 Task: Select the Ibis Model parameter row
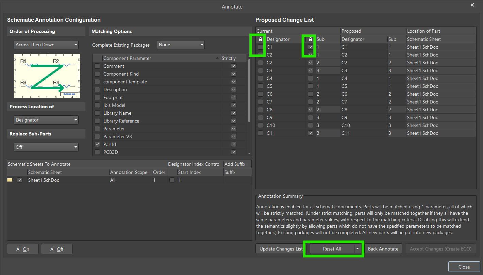(x=170, y=105)
